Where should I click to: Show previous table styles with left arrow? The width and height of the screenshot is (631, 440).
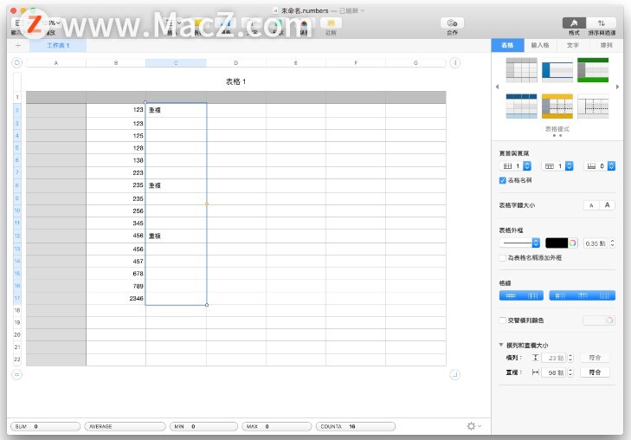click(x=497, y=87)
